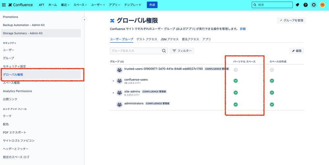This screenshot has width=329, height=165.
Task: Open the アプリ dropdown in top nav
Action: 115,5
